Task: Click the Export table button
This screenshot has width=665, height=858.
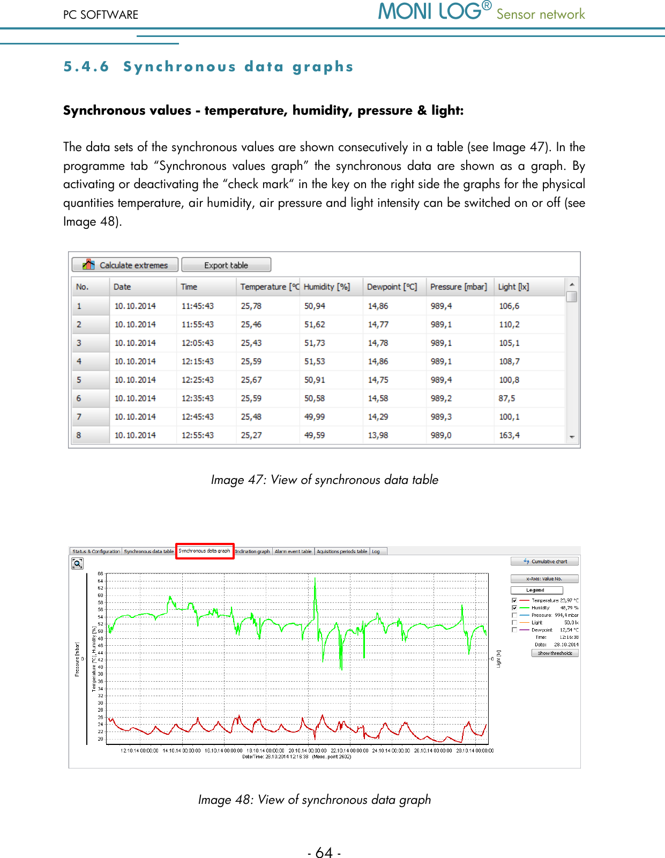Action: (226, 265)
